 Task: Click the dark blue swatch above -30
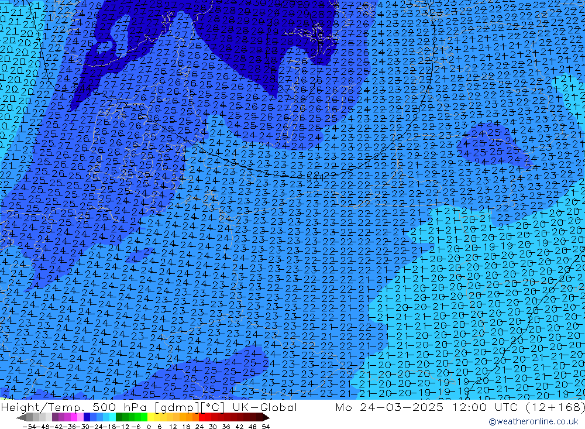tap(87, 417)
